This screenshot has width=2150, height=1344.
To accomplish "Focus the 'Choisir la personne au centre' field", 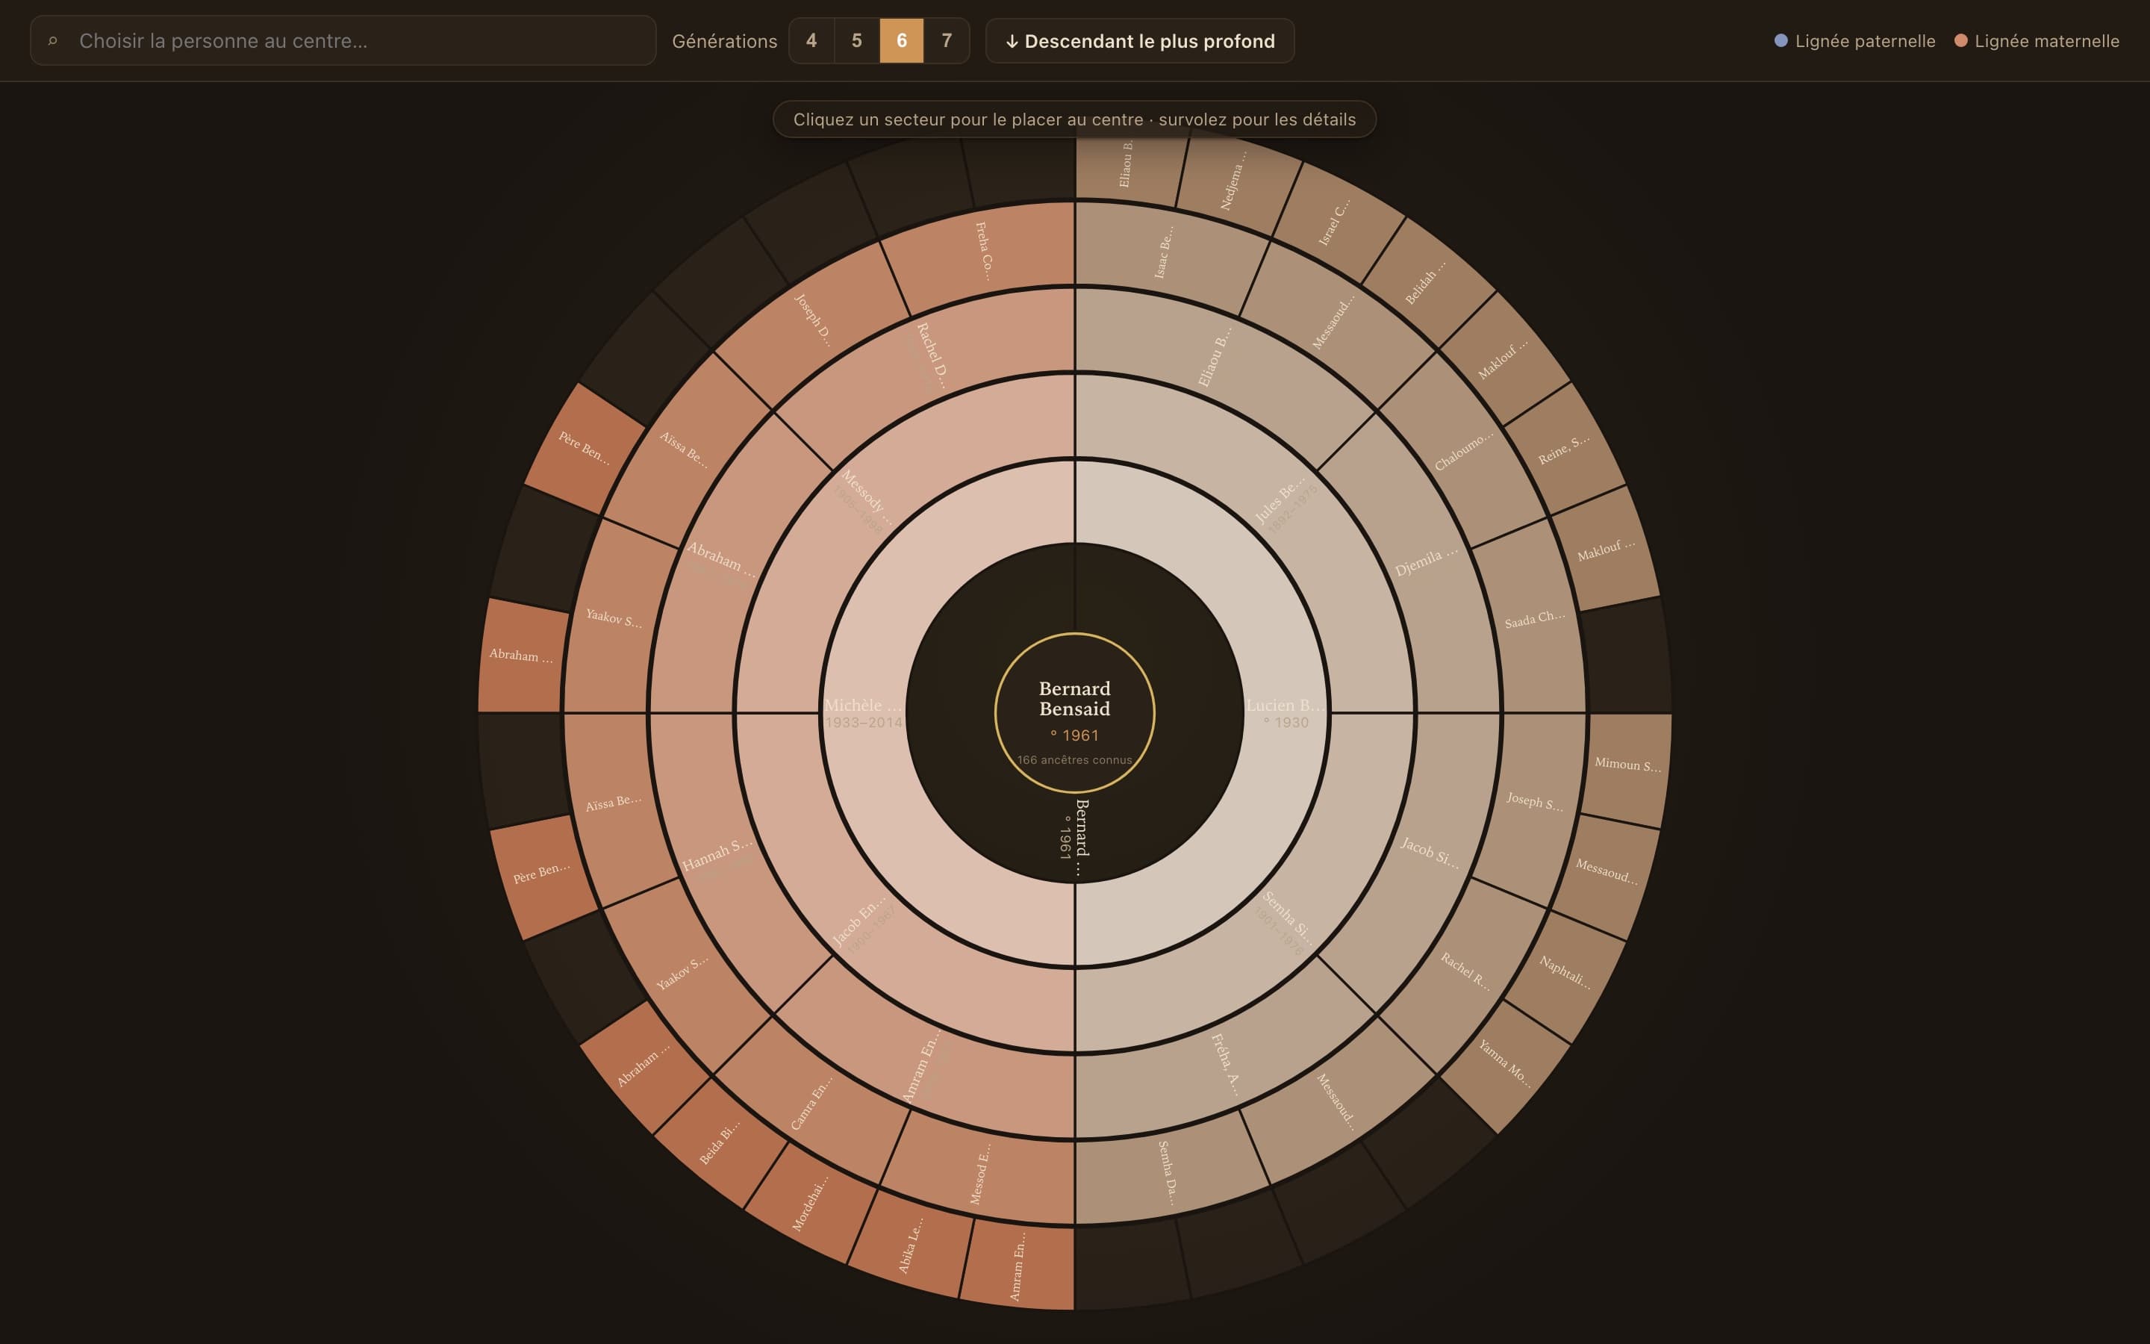I will [343, 41].
